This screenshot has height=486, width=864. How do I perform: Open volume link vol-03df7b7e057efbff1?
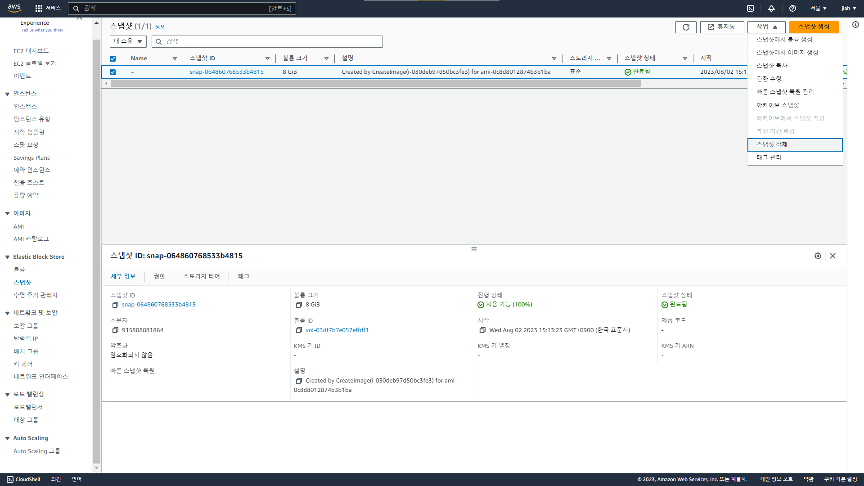point(337,330)
